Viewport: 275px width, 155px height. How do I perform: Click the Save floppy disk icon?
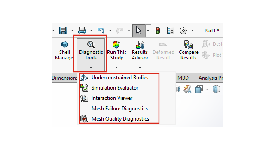click(x=63, y=31)
